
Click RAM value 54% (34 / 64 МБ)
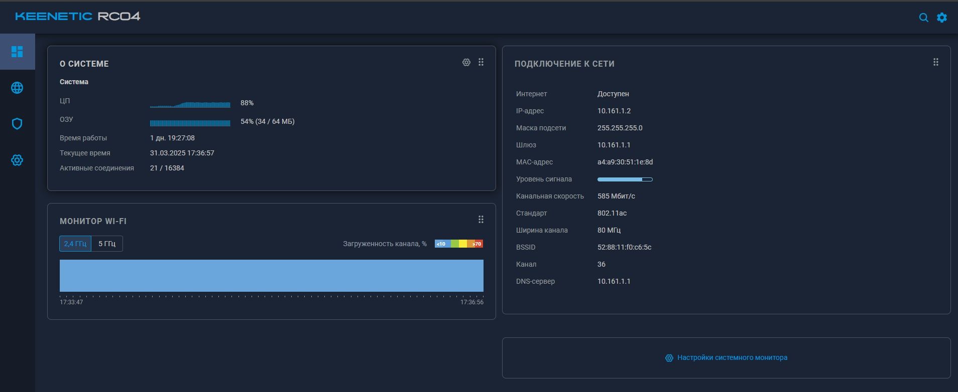268,121
